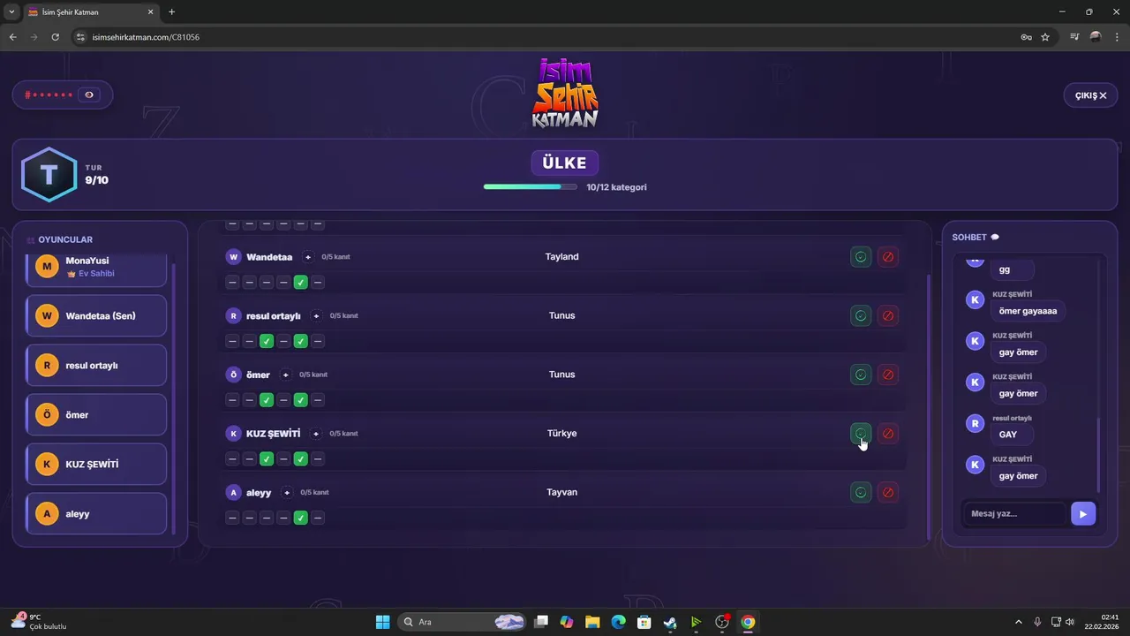The width and height of the screenshot is (1130, 636).
Task: Add evidence with plus next to ömer
Action: pos(285,375)
